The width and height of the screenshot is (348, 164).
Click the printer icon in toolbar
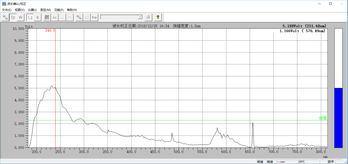pyautogui.click(x=148, y=17)
